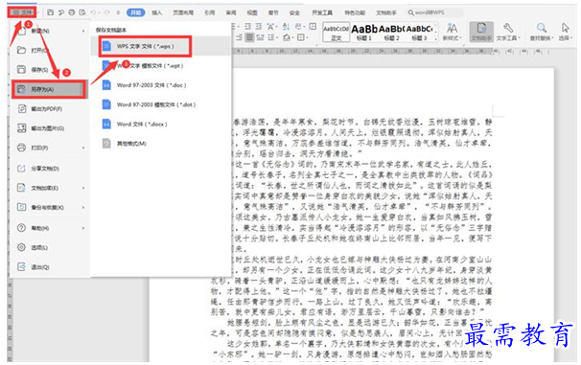Choose 分享文档(D) in File menu
This screenshot has height=365, width=581.
click(50, 169)
